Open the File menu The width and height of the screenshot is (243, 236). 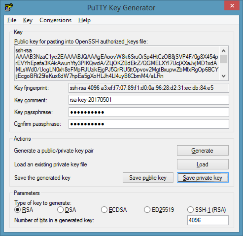[x=12, y=20]
